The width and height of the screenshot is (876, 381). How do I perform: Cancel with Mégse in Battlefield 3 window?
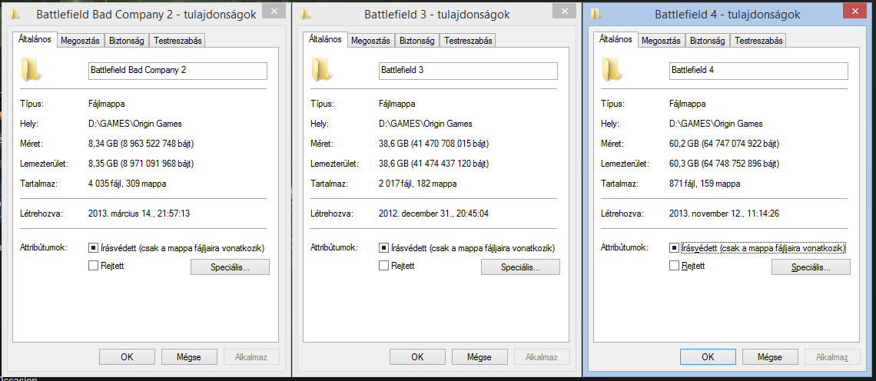[480, 356]
